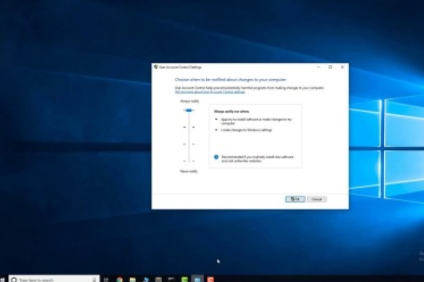Screen dimensions: 424x282
Task: Set the slider to the second notch from top
Action: [188, 127]
